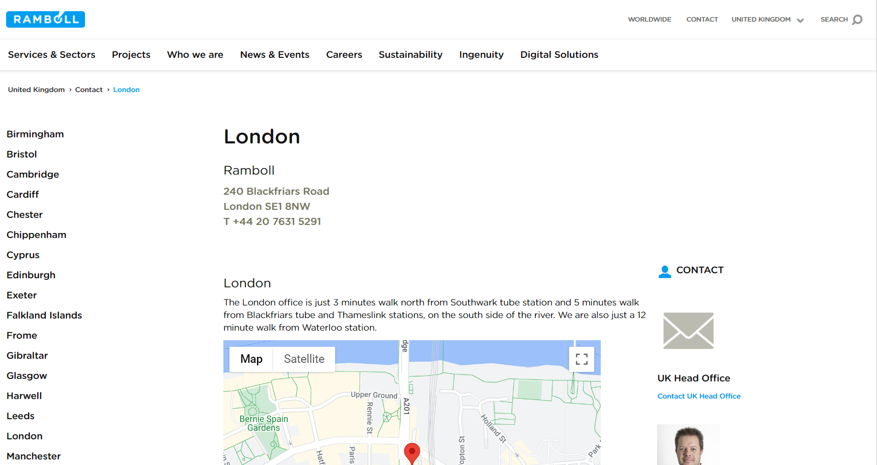Open the Careers menu

[x=344, y=54]
